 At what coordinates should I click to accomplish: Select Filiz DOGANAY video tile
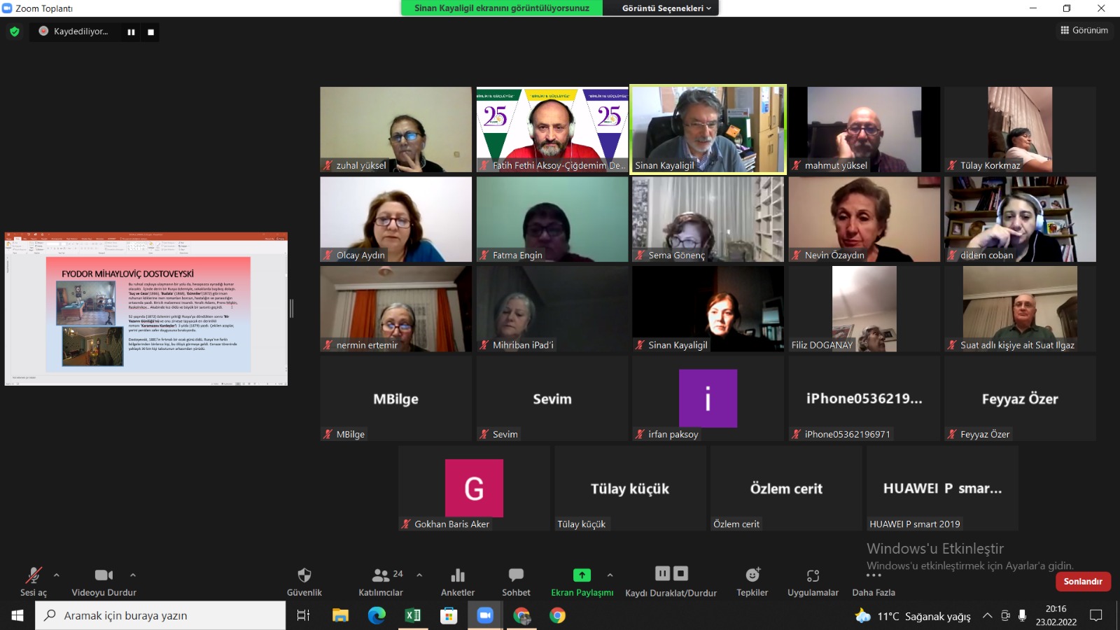864,309
